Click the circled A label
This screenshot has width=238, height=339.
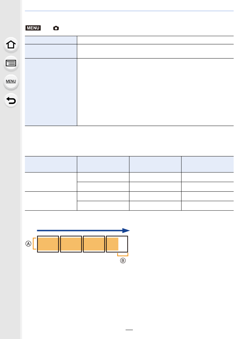(x=29, y=243)
